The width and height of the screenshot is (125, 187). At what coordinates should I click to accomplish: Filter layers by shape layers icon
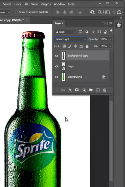tap(99, 32)
